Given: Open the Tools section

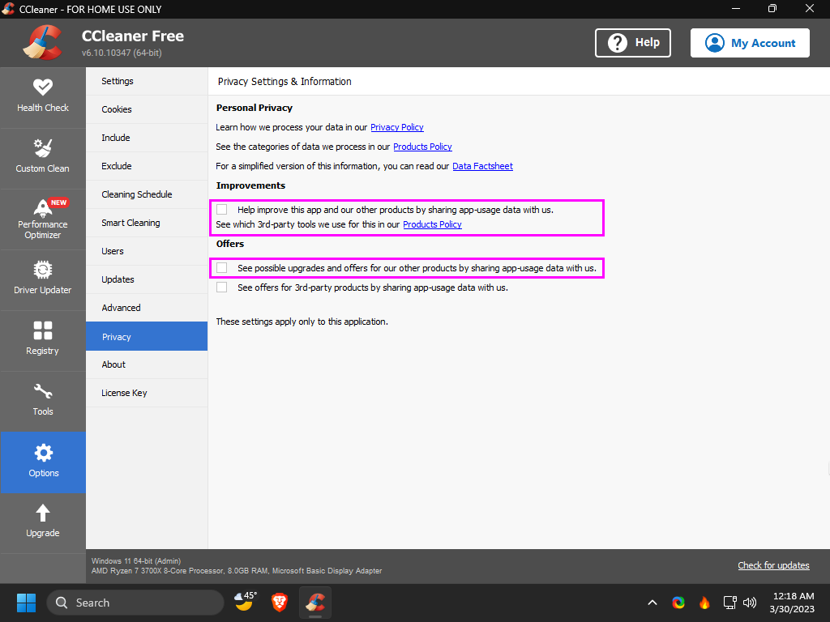Looking at the screenshot, I should click(x=42, y=401).
